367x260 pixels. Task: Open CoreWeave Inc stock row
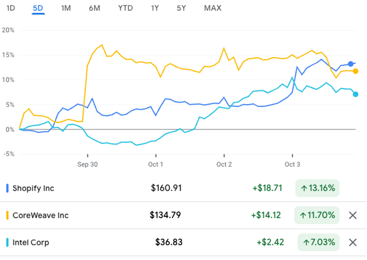(x=40, y=215)
